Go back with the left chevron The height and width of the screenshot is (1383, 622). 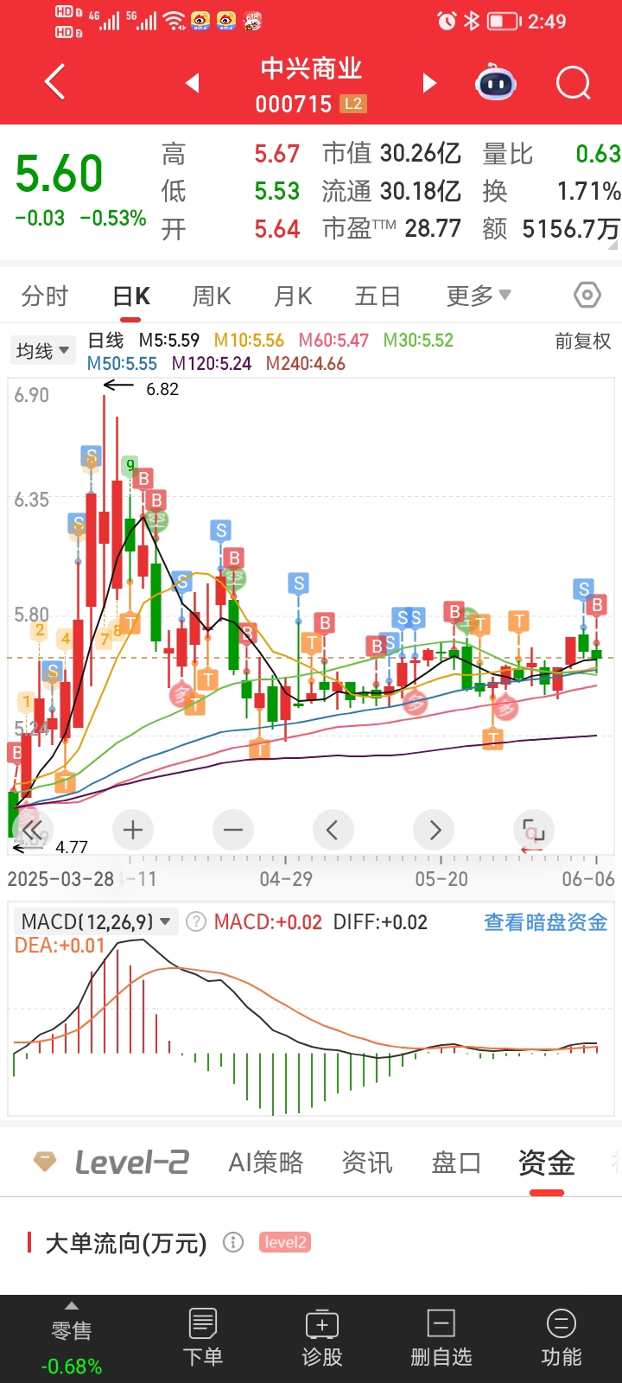pos(55,83)
